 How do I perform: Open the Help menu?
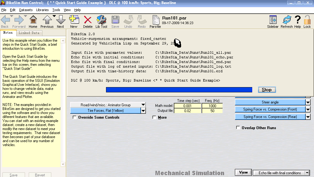pyautogui.click(x=78, y=10)
